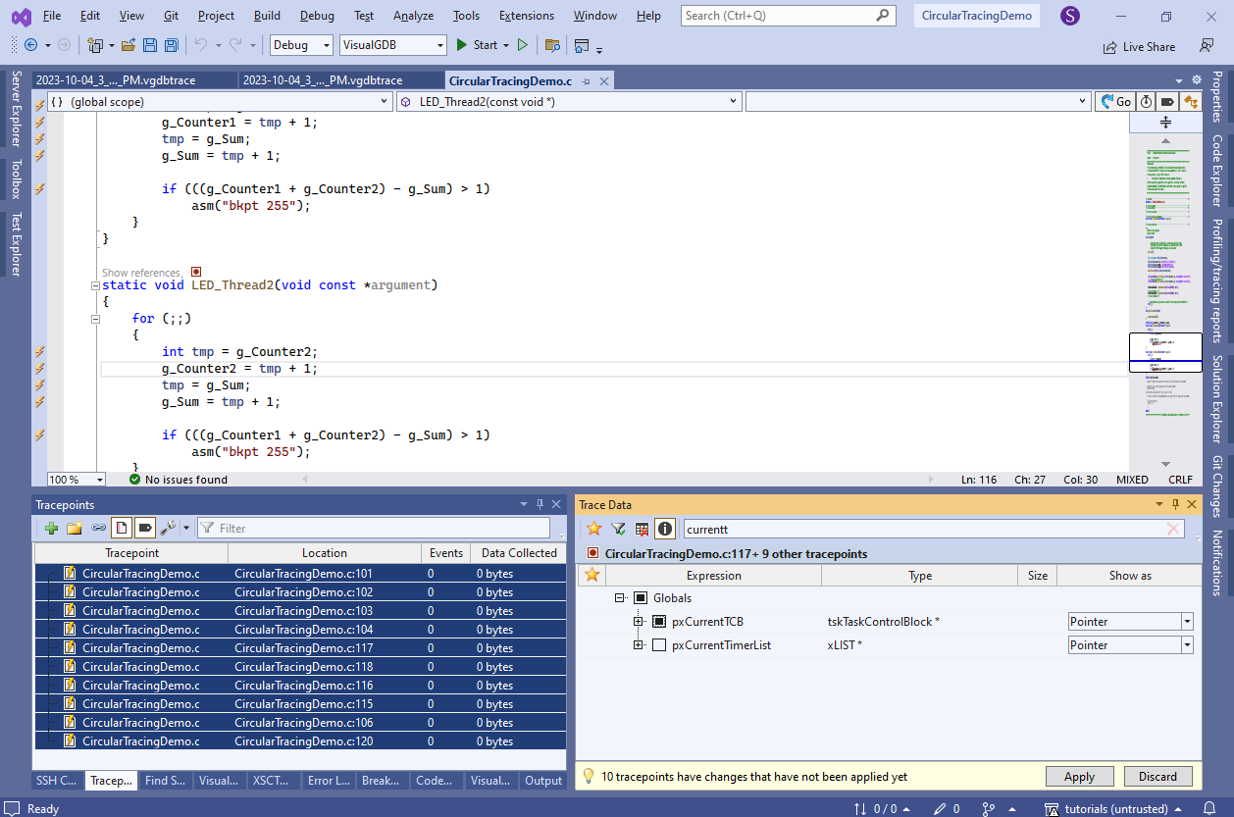Toggle the document-view button in the Tracepoints toolbar
Viewport: 1234px width, 817px height.
pyautogui.click(x=121, y=528)
